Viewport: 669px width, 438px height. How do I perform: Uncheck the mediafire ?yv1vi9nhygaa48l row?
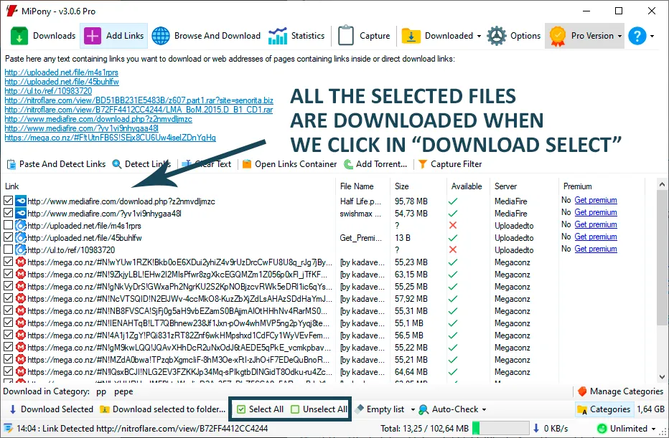(8, 213)
